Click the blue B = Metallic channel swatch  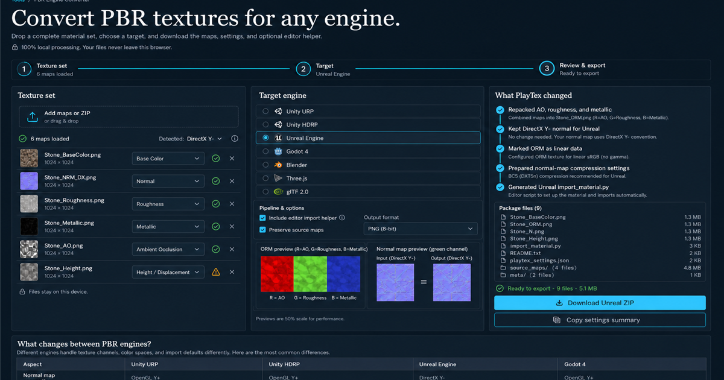click(x=343, y=274)
